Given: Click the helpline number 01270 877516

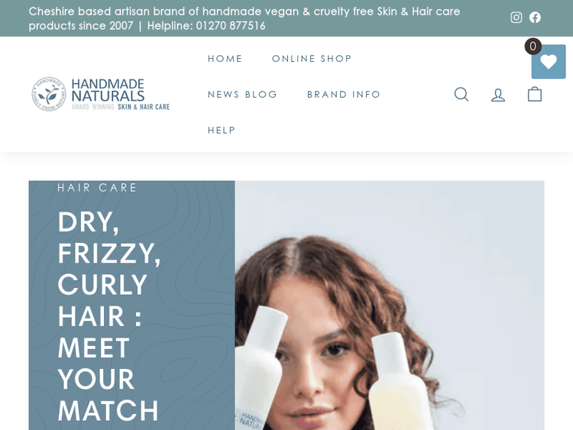Looking at the screenshot, I should 231,26.
